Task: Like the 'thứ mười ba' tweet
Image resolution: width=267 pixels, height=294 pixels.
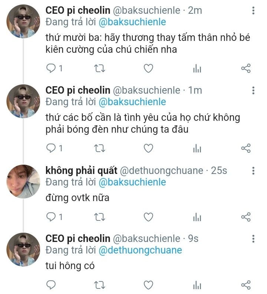Action: [148, 68]
